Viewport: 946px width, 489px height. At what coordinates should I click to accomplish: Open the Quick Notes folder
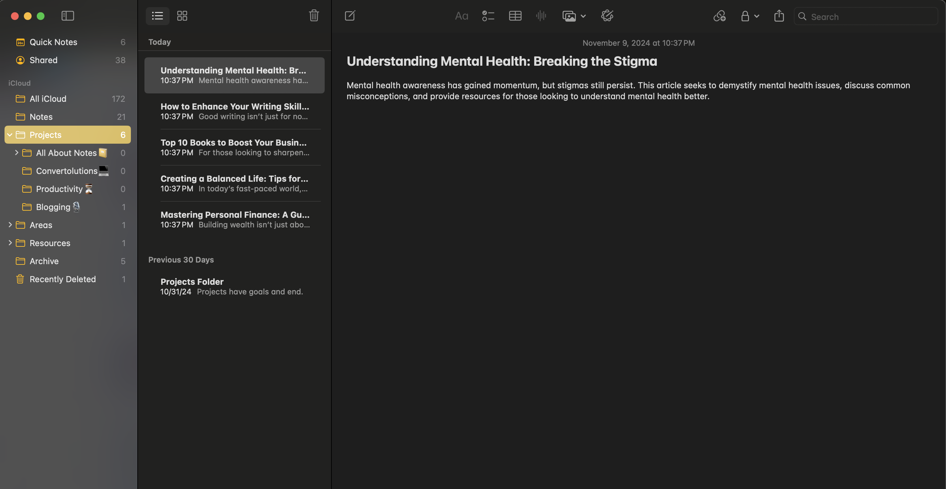[53, 42]
